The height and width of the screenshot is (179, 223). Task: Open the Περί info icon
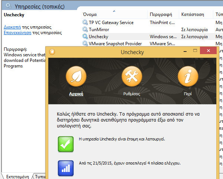pos(188,76)
